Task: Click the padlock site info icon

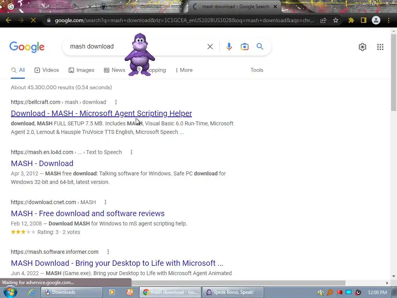Action: tap(49, 20)
